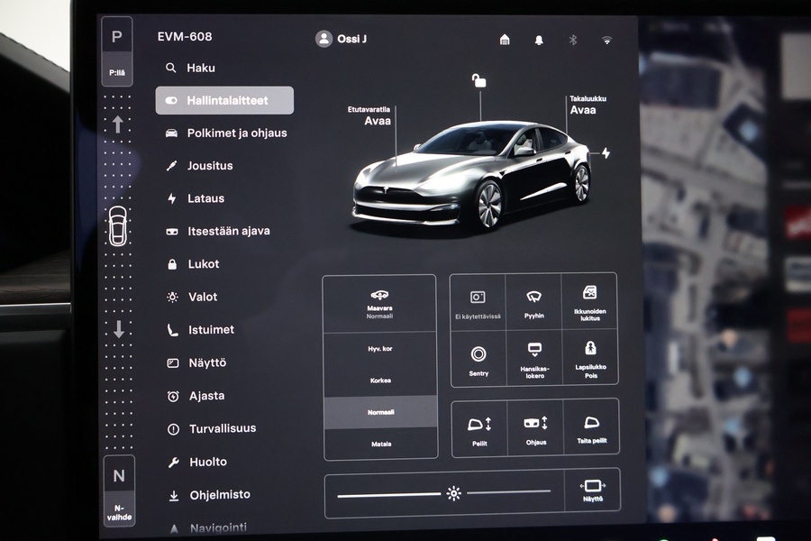The height and width of the screenshot is (541, 811).
Task: Toggle Lapsilukko child lock
Action: pyautogui.click(x=590, y=358)
